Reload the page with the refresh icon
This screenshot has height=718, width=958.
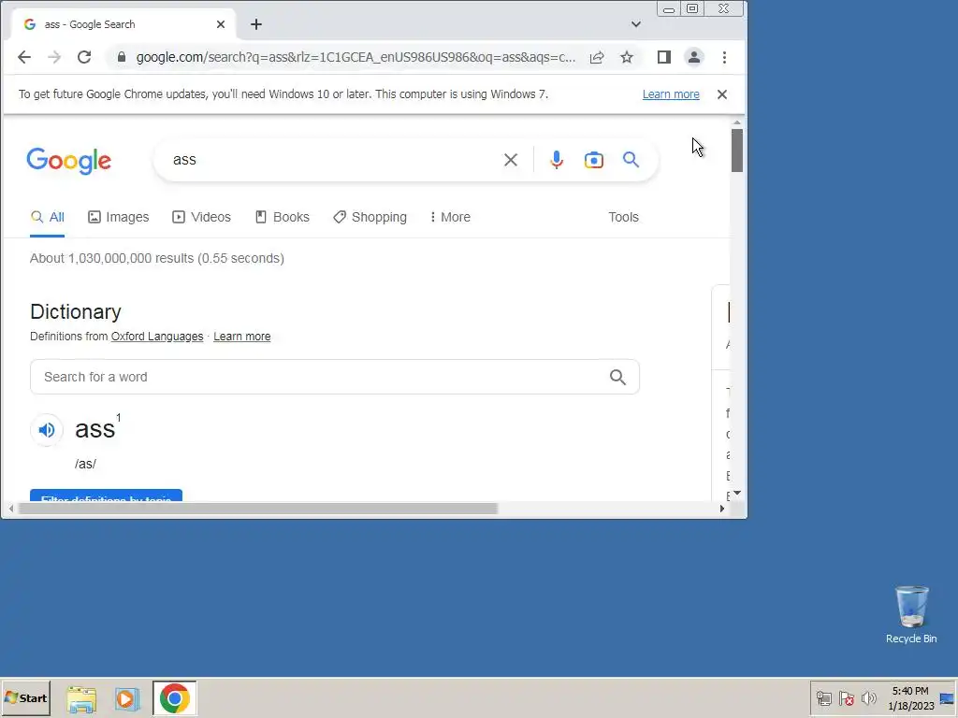[84, 57]
